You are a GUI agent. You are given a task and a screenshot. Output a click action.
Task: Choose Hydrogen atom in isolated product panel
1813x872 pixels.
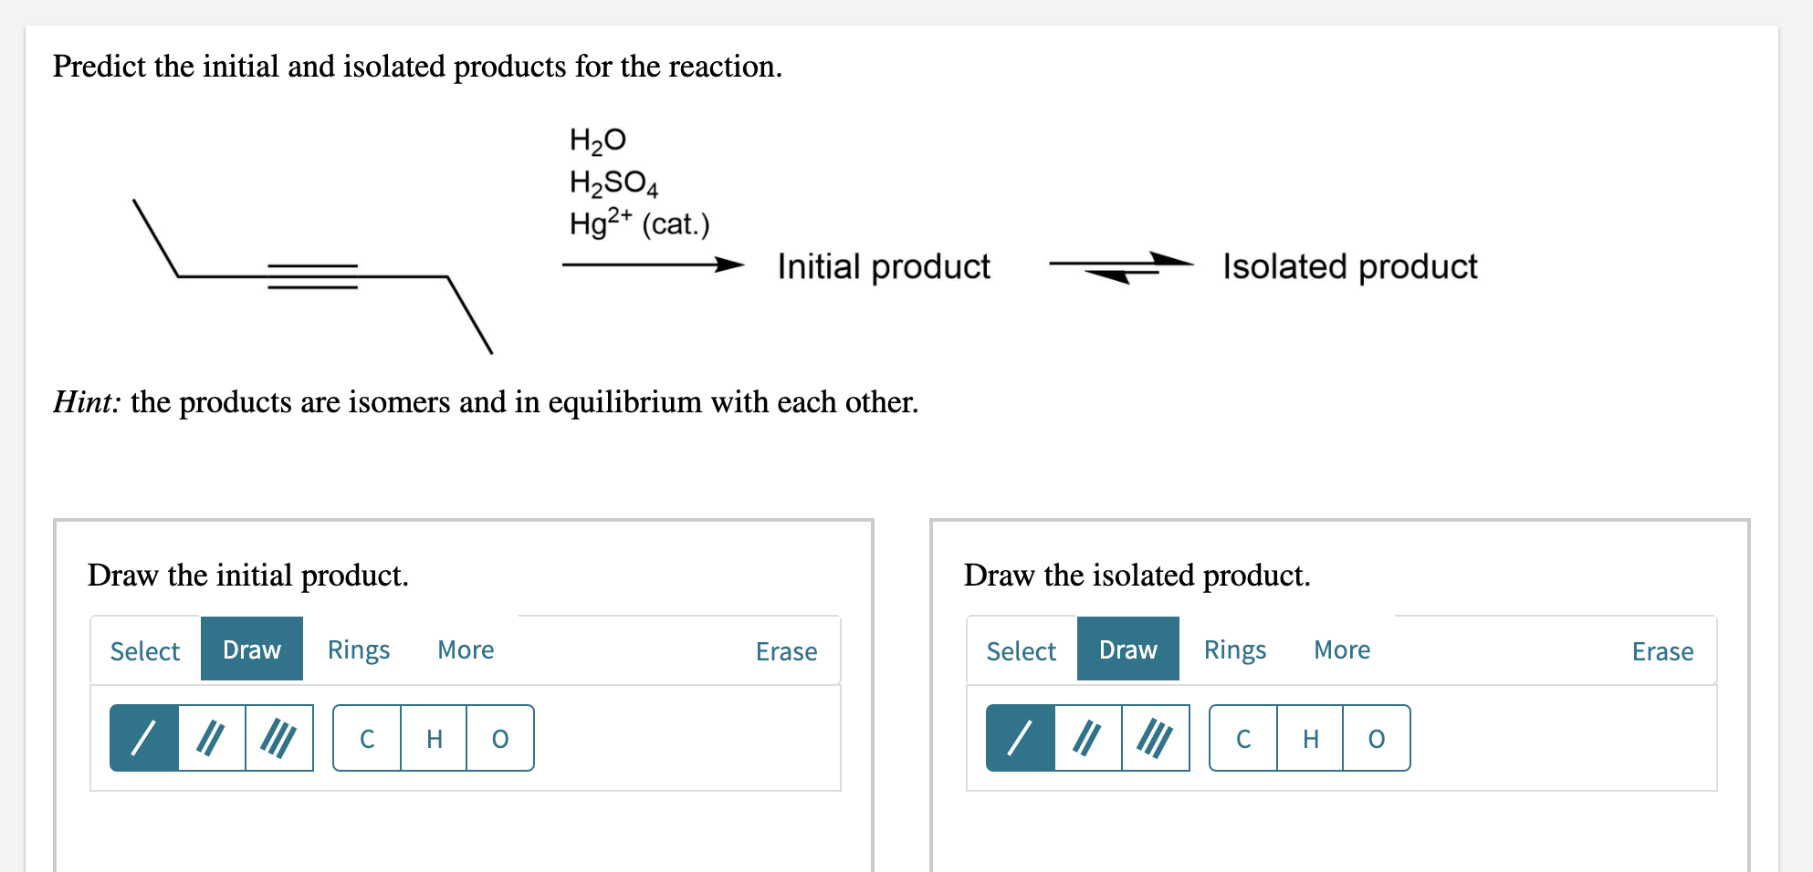pos(1310,738)
